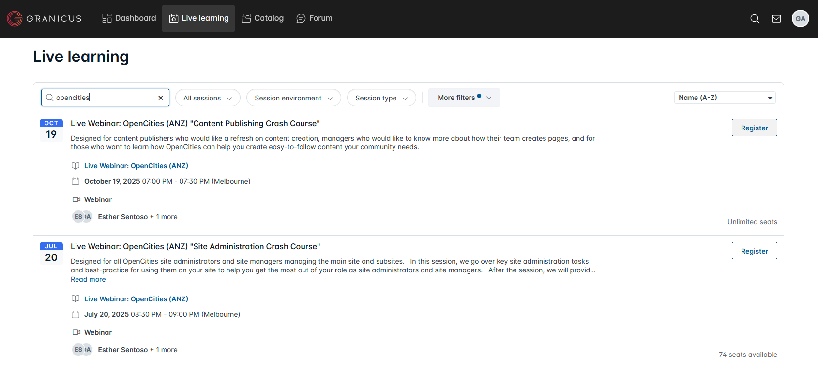Open the Dashboard tab
Image resolution: width=818 pixels, height=383 pixels.
(x=129, y=18)
